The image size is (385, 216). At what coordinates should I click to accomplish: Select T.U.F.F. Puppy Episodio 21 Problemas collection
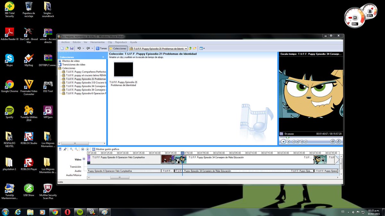86,79
